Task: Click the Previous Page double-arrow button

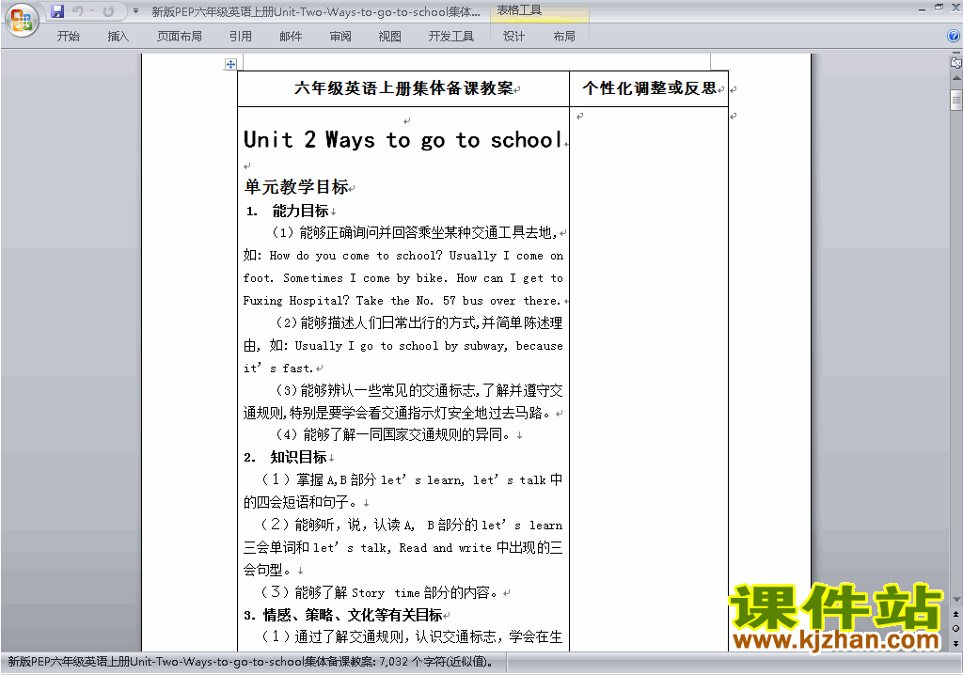Action: (x=956, y=614)
